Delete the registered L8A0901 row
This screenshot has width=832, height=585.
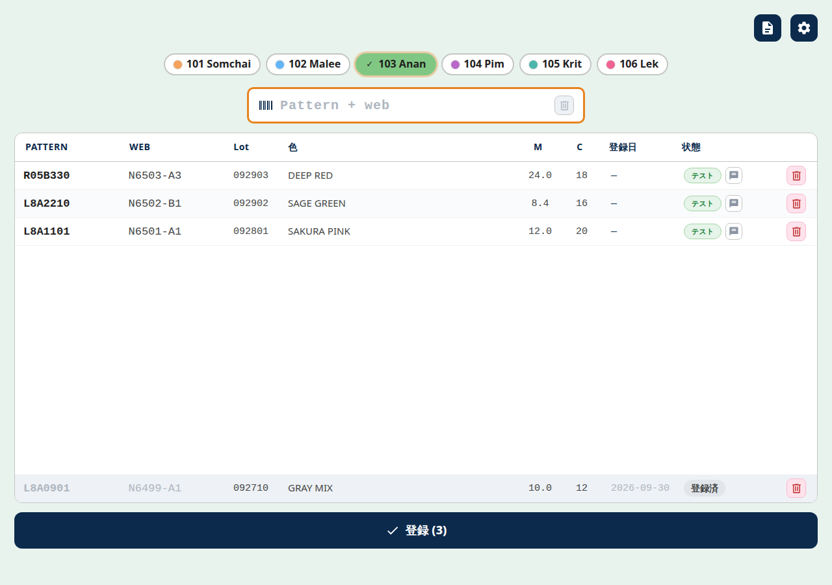pyautogui.click(x=796, y=488)
